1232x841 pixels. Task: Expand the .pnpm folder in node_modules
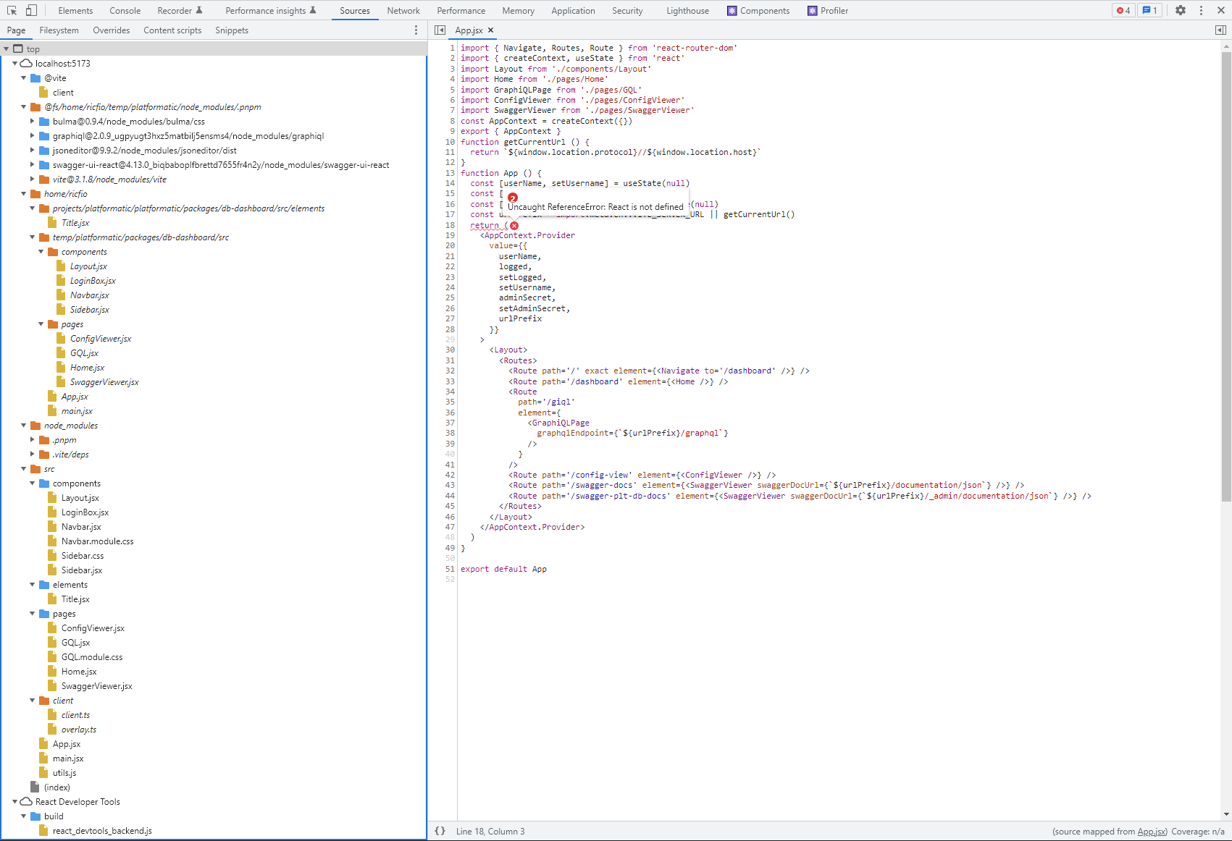pos(32,439)
